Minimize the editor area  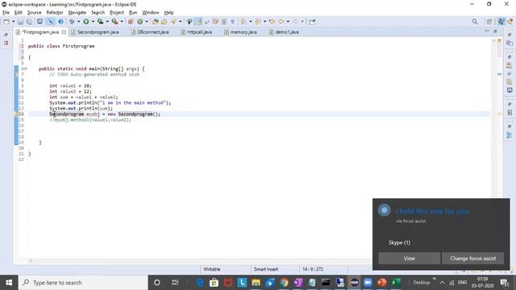(487, 31)
